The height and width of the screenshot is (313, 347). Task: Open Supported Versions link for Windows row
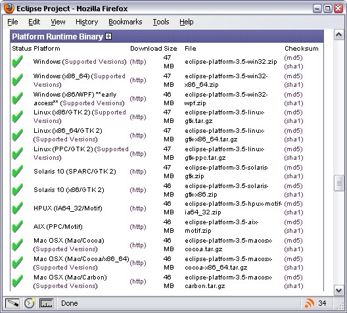tap(95, 62)
